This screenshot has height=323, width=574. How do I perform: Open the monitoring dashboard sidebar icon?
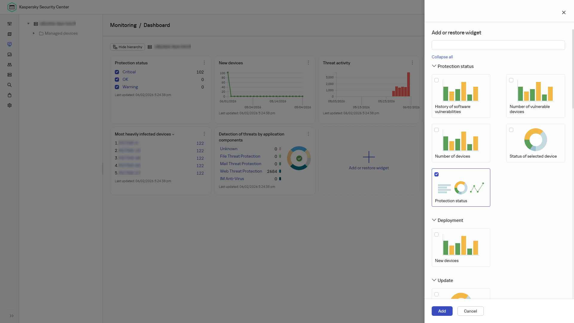10,44
